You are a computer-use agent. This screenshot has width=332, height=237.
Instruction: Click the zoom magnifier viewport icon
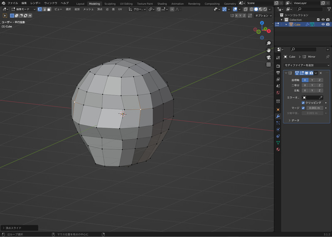(268, 43)
